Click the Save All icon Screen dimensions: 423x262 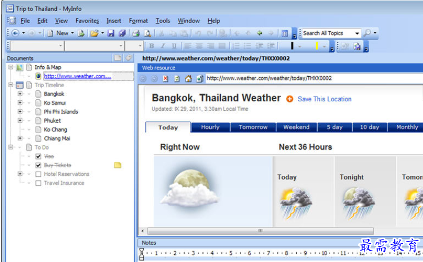(x=122, y=33)
